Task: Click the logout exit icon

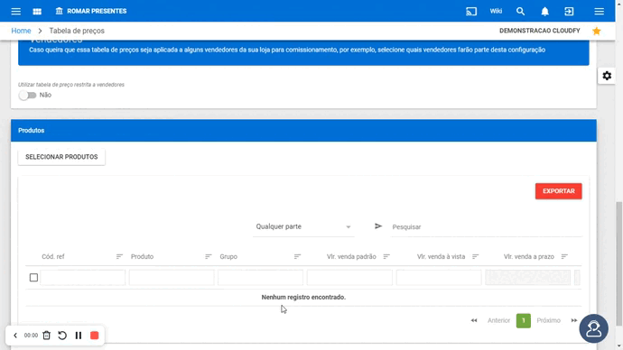Action: (x=569, y=11)
